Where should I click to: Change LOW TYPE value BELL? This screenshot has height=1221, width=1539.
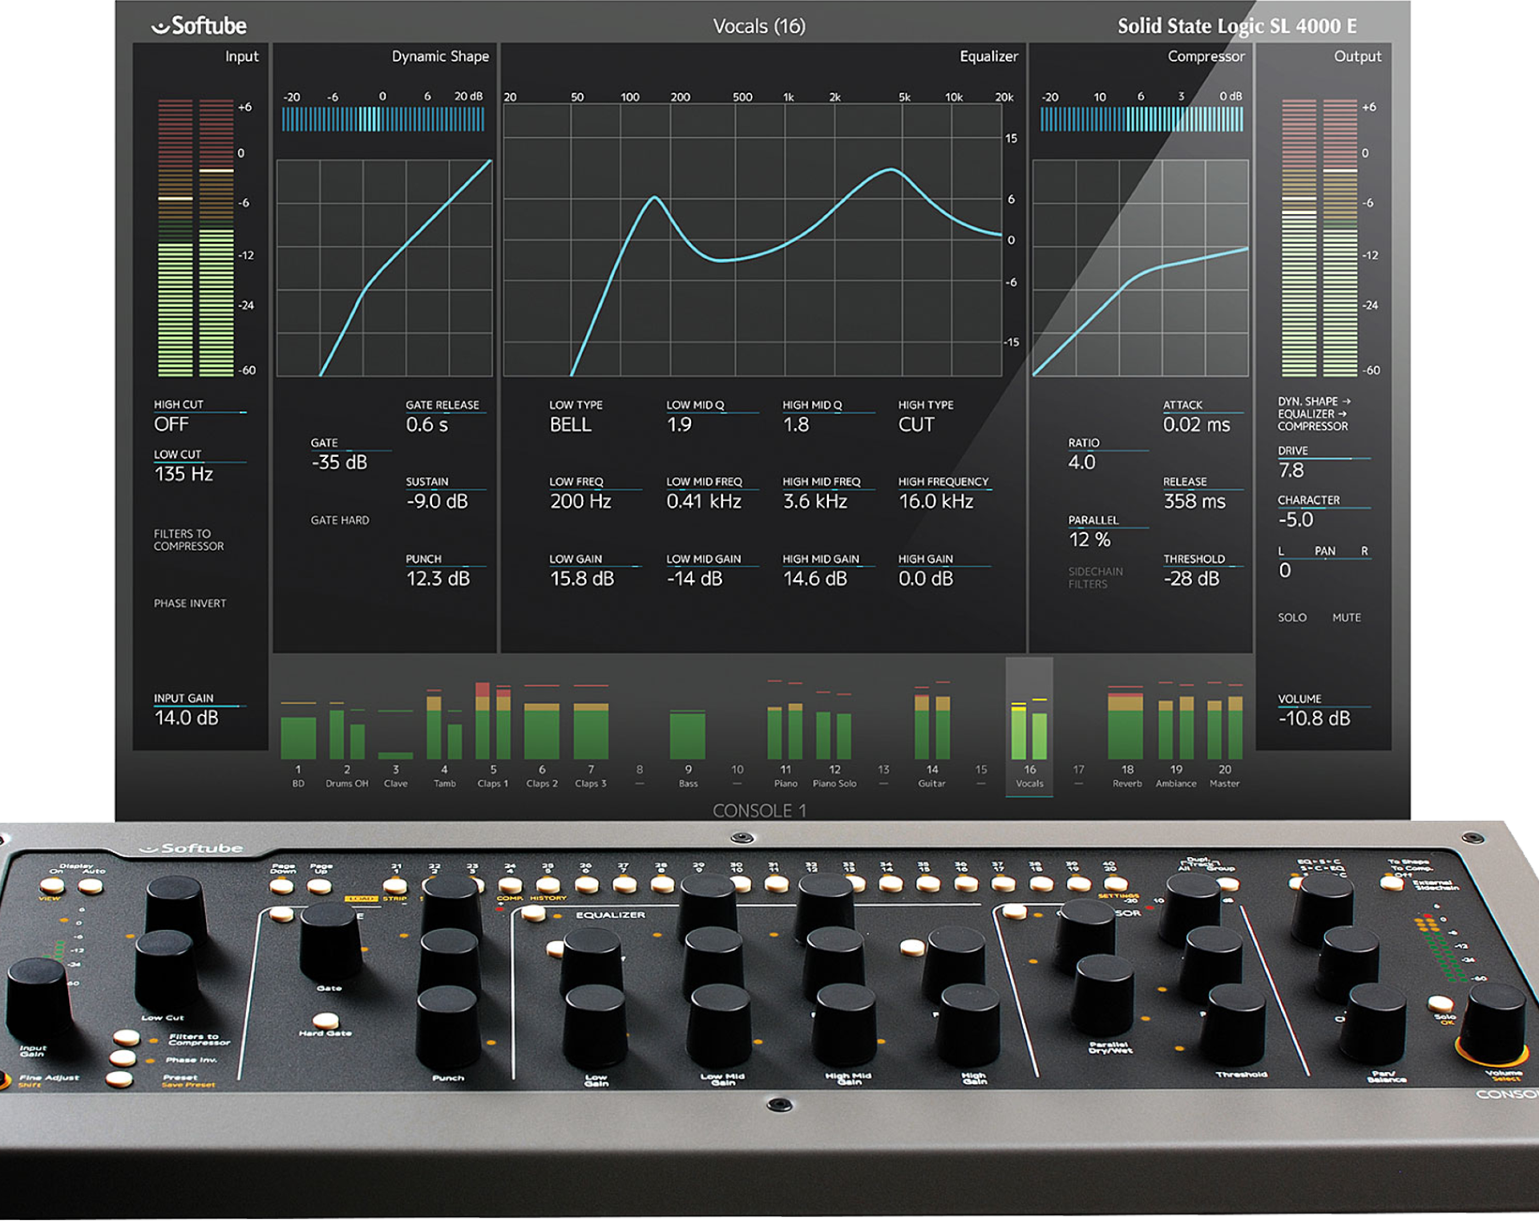[x=570, y=425]
